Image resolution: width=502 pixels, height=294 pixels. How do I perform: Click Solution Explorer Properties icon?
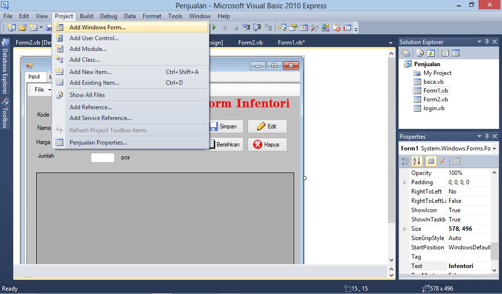point(406,53)
